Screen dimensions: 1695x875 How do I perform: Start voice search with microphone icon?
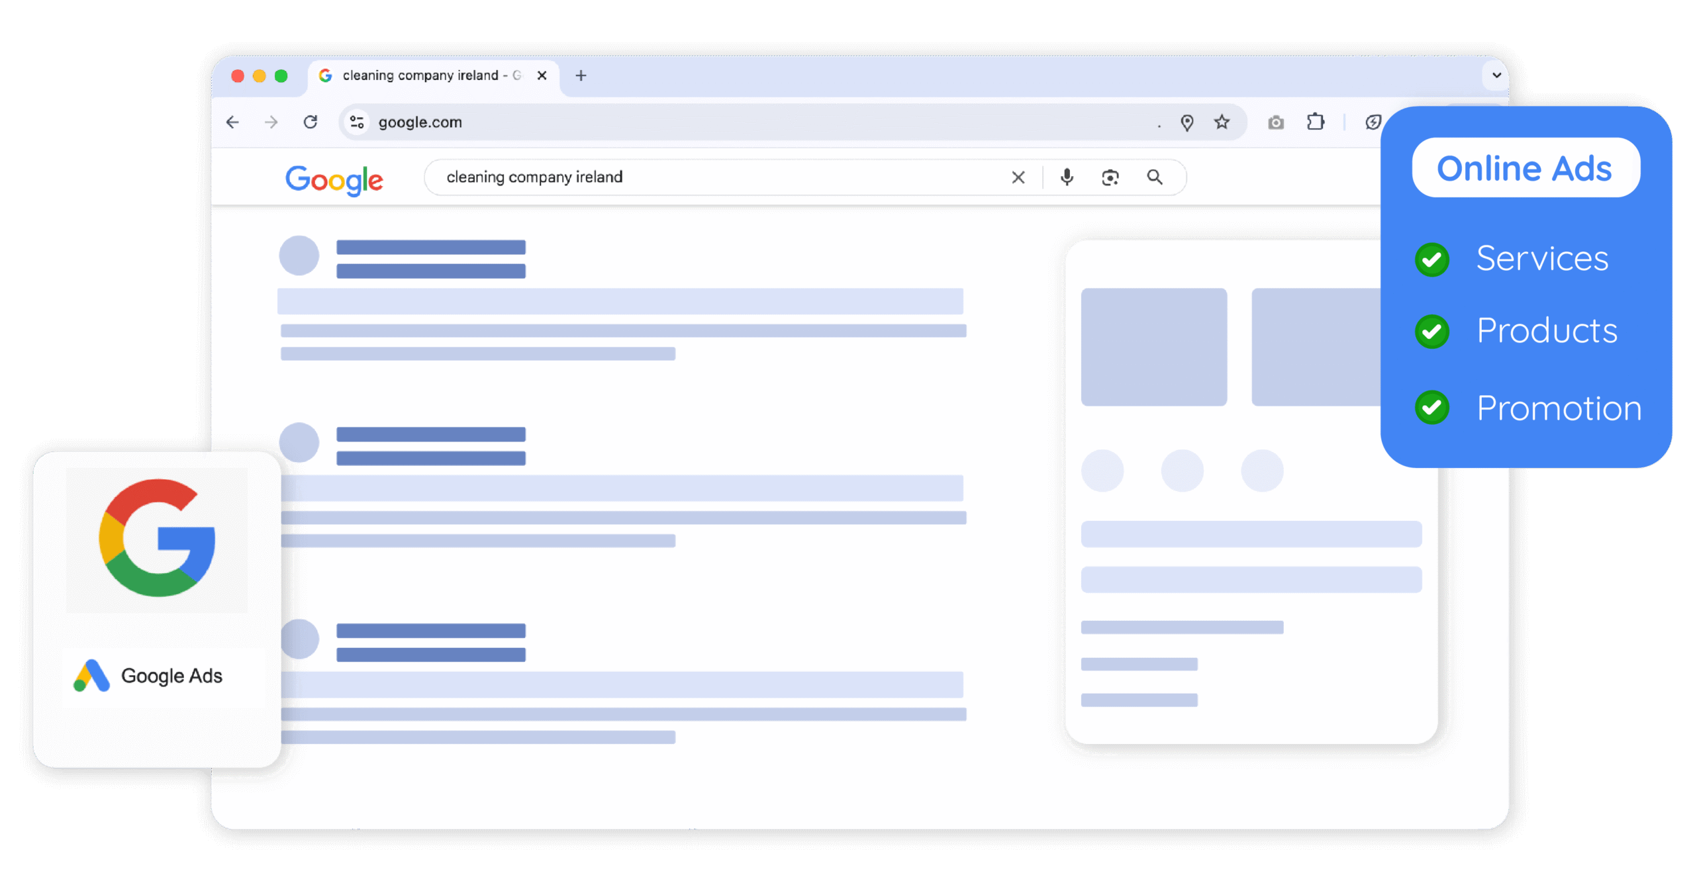[x=1067, y=177]
